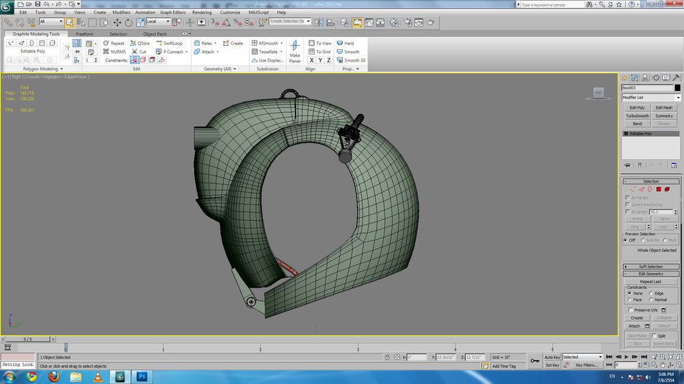This screenshot has width=684, height=384.
Task: Open Photoshop from the Windows taskbar
Action: click(142, 376)
